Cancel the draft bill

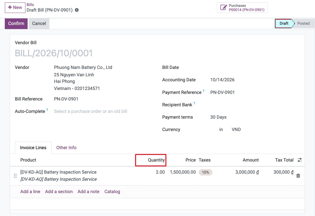39,23
